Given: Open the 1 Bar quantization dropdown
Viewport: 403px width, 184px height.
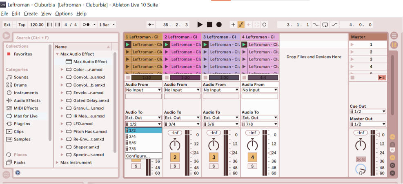Looking at the screenshot, I should pyautogui.click(x=107, y=24).
